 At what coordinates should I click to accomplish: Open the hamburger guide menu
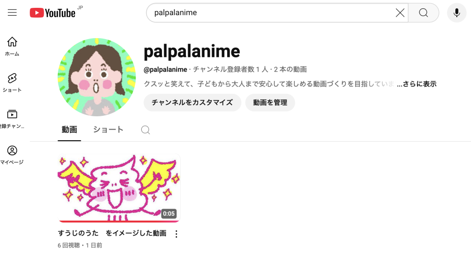(x=12, y=12)
